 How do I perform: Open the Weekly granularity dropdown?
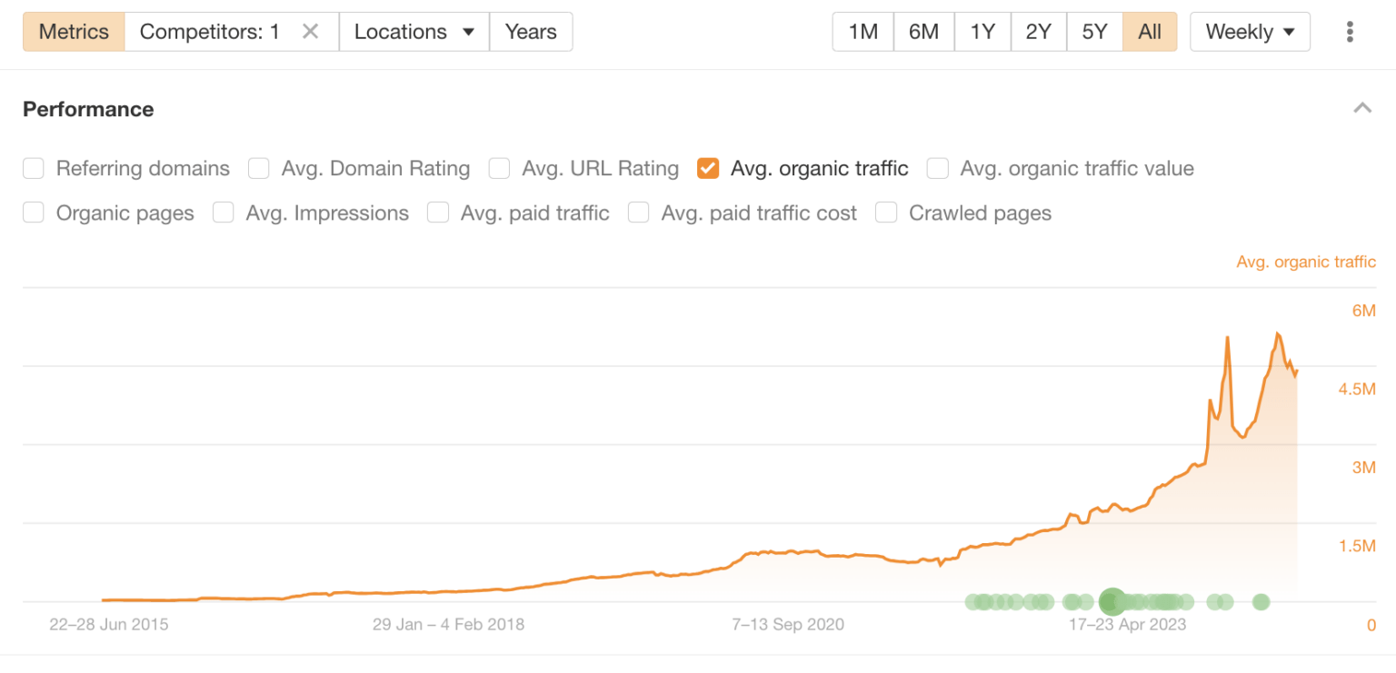1250,31
